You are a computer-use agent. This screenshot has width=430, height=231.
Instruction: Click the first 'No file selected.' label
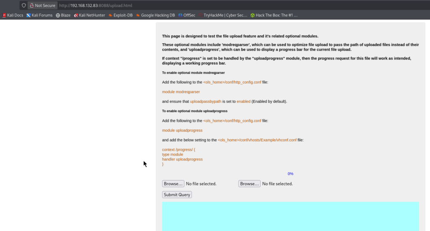click(201, 184)
